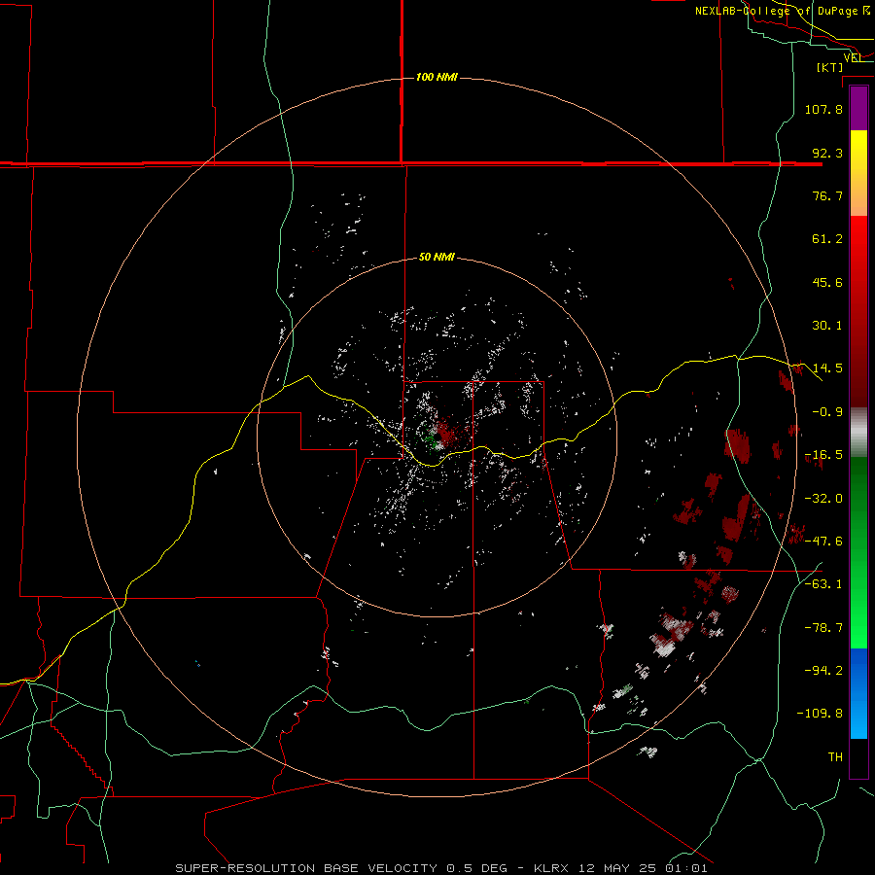Click the -63.1 scale value
This screenshot has width=875, height=875.
point(823,584)
